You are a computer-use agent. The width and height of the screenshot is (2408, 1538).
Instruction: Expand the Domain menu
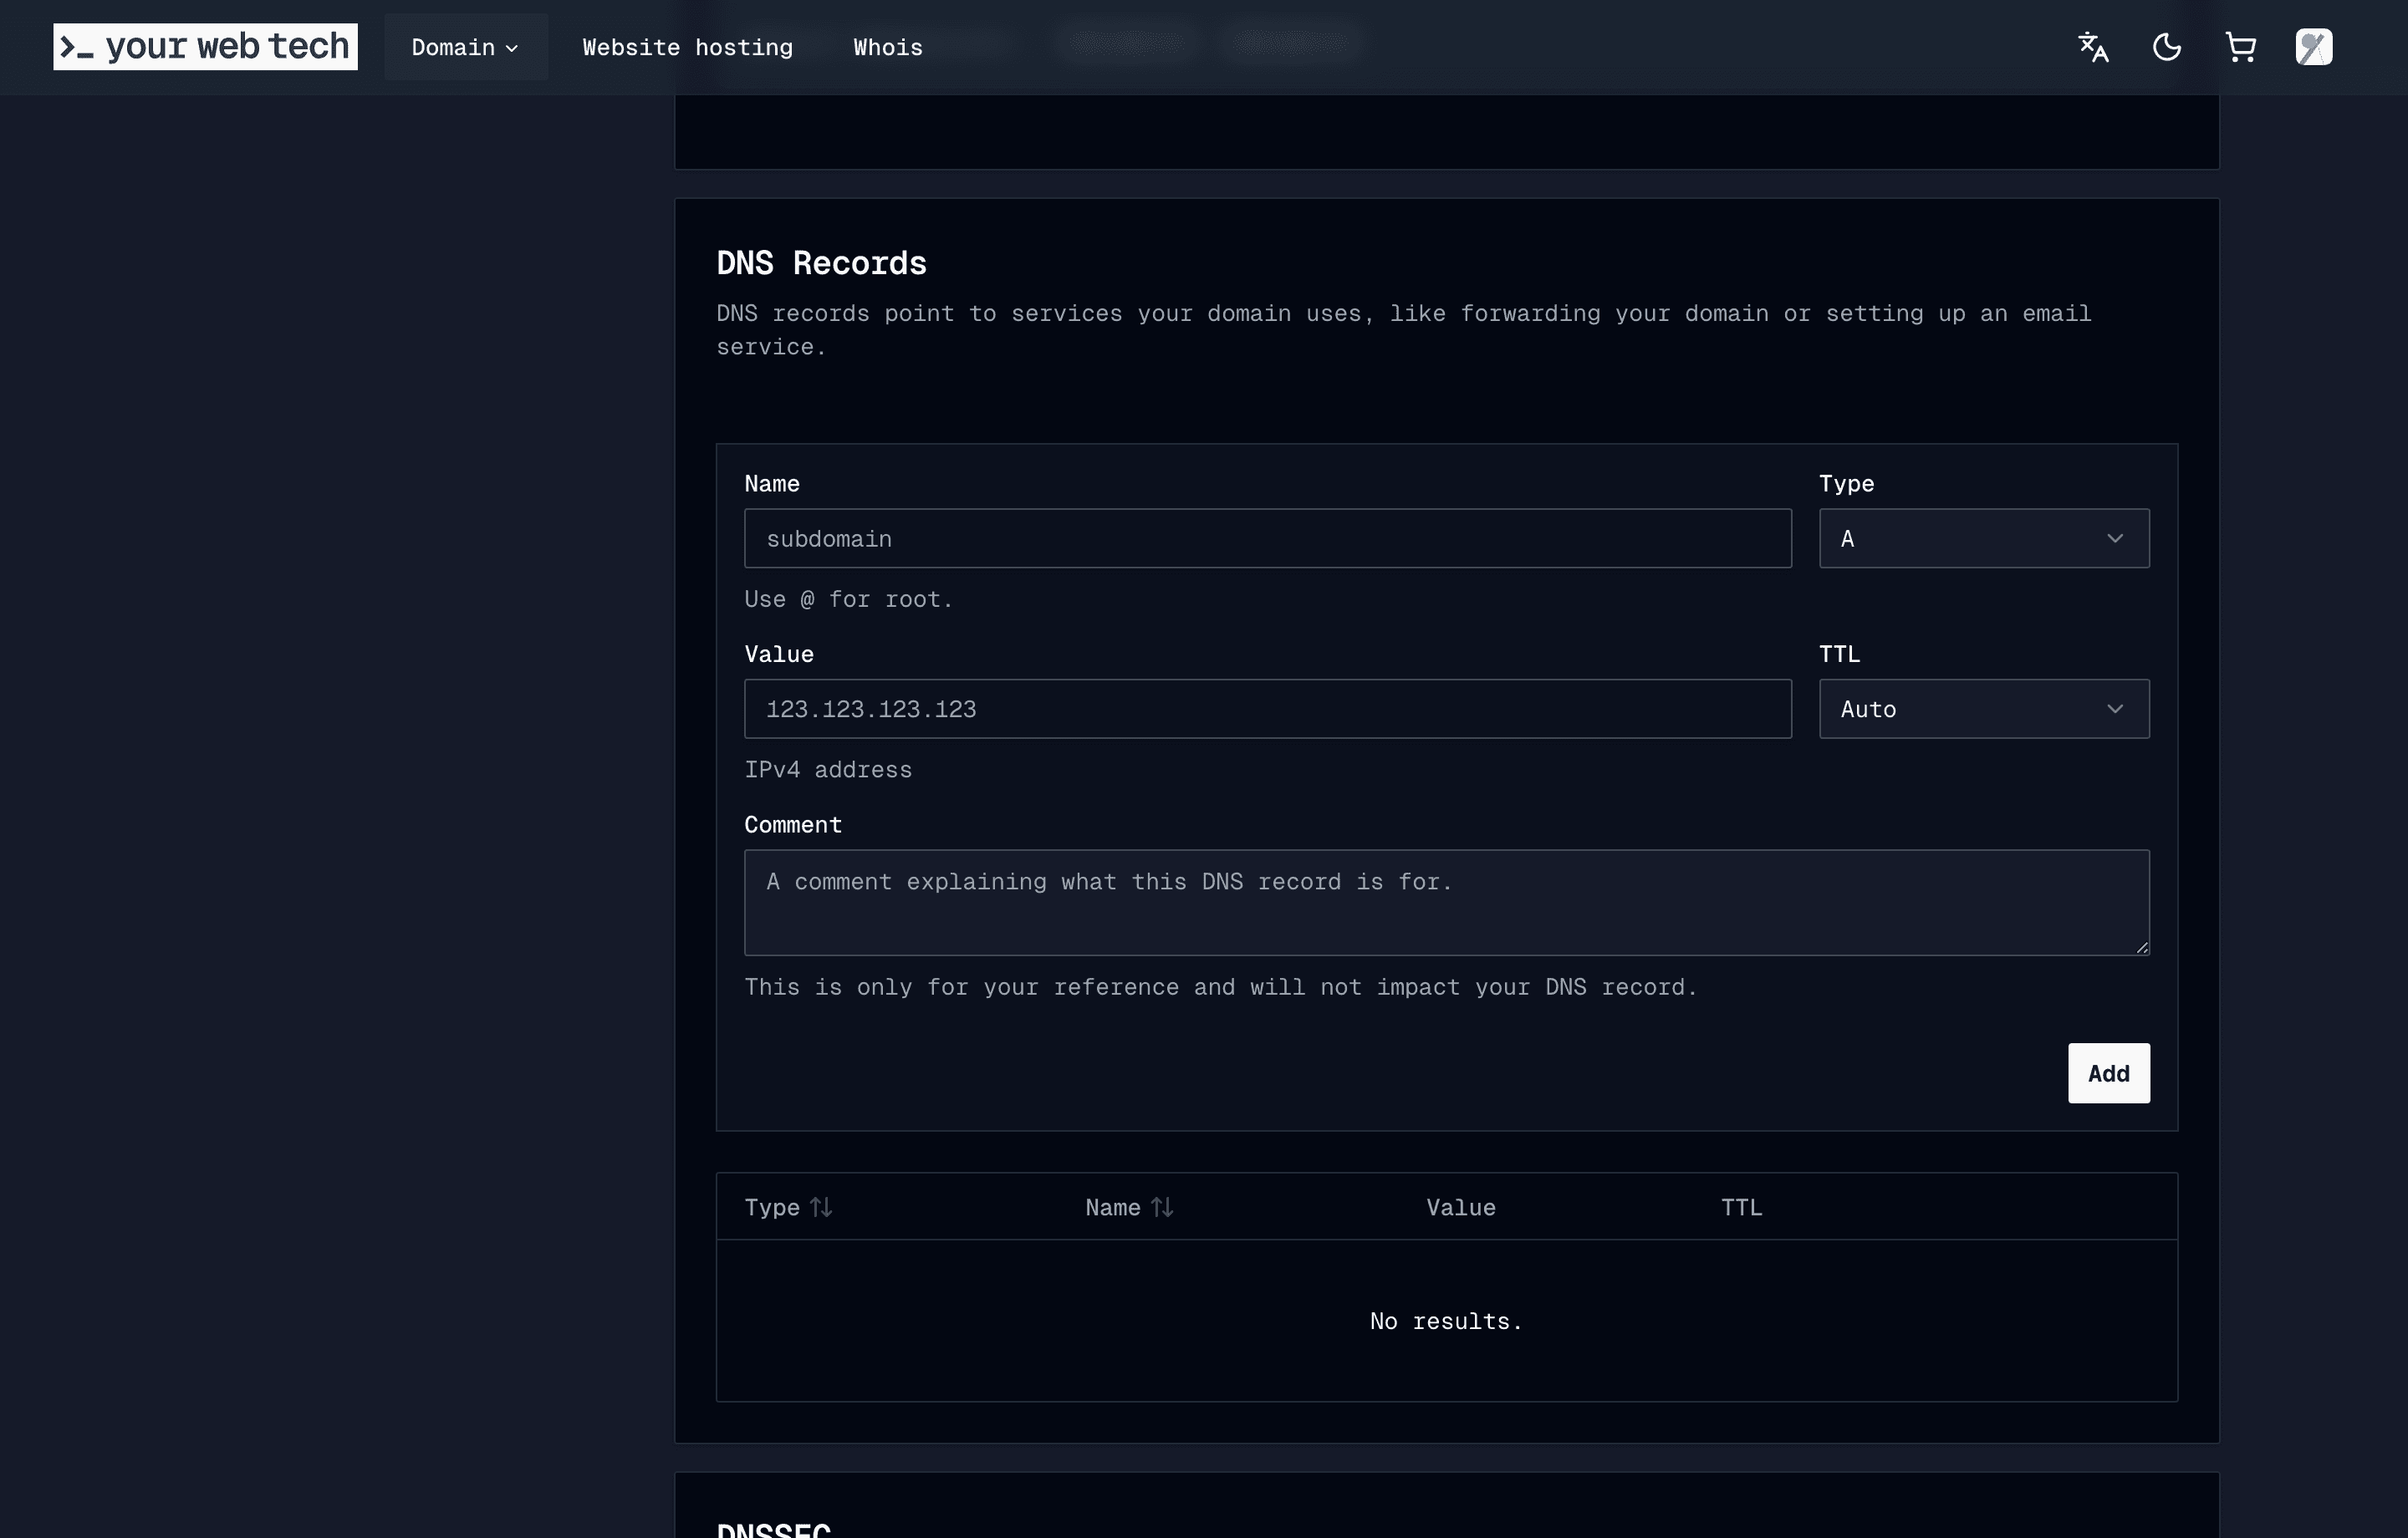click(465, 47)
